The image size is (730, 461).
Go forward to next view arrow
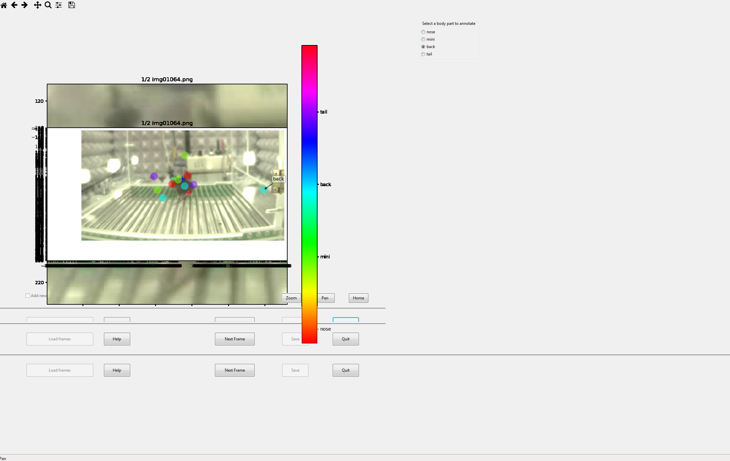tap(25, 5)
